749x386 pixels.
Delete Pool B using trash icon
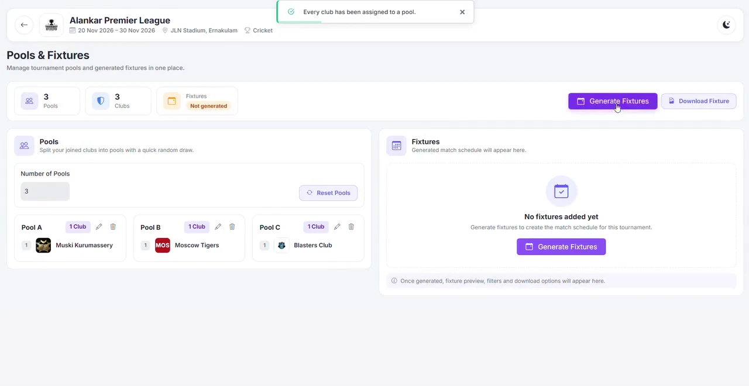(x=232, y=227)
